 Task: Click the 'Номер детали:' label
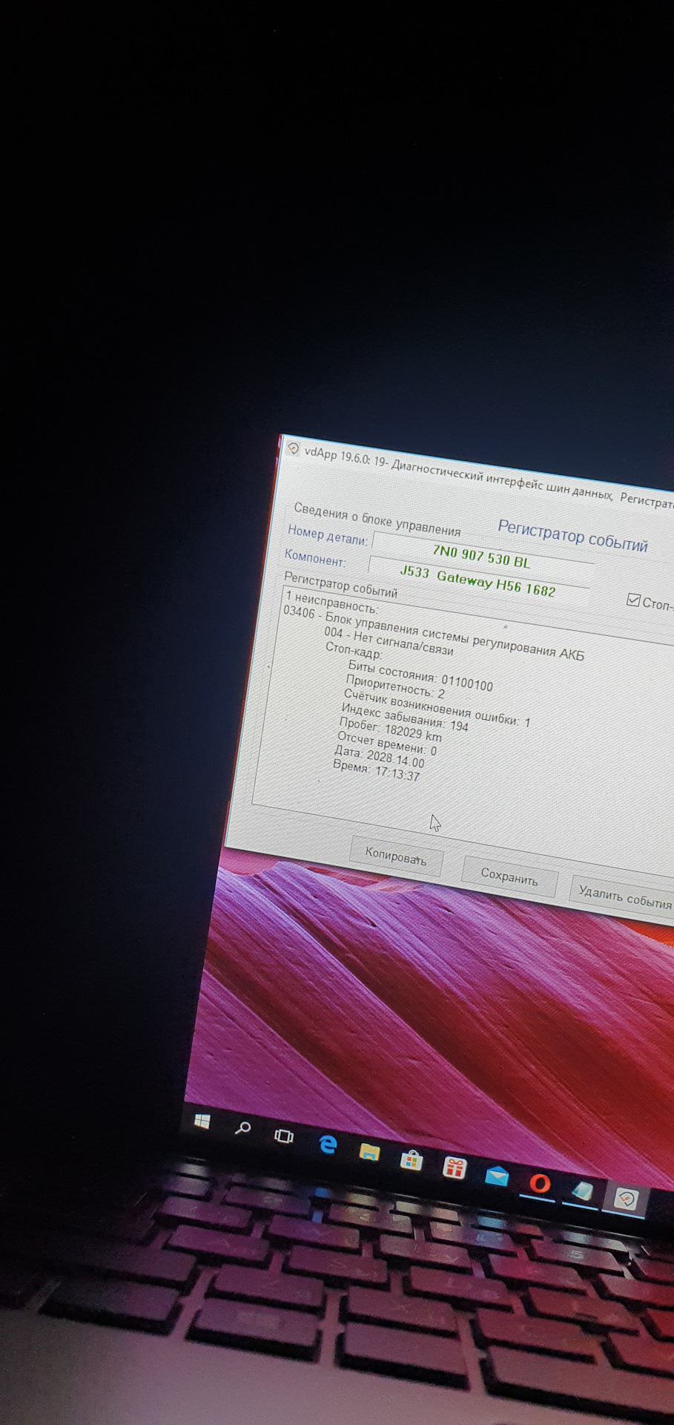pos(327,536)
